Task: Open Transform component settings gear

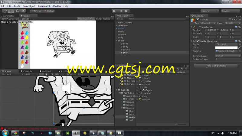Action: click(239, 27)
